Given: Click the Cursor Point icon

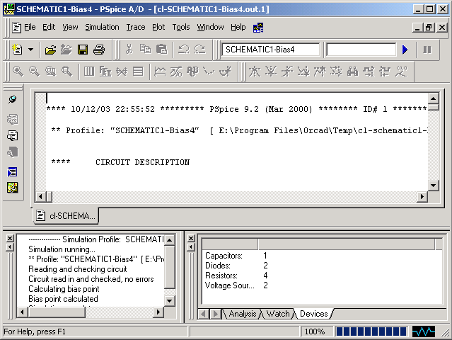Looking at the screenshot, I should click(x=336, y=72).
